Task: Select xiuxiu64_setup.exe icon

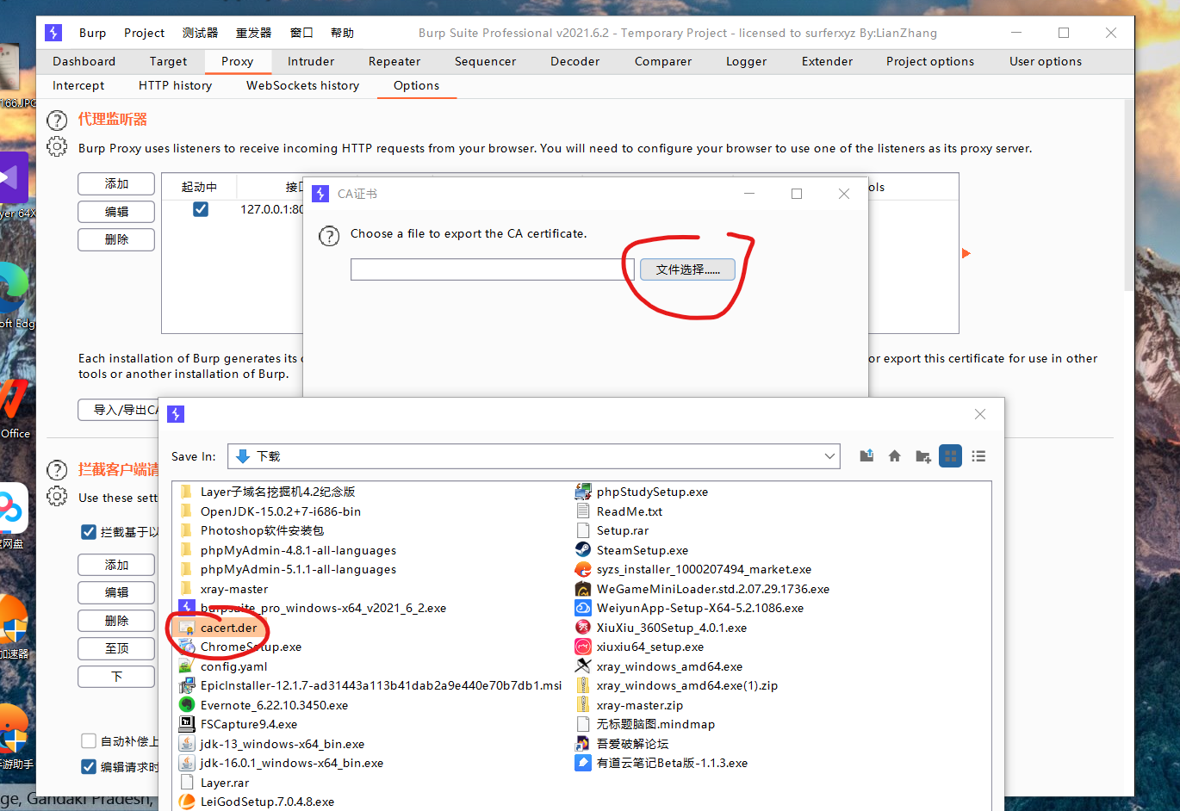Action: [x=583, y=647]
